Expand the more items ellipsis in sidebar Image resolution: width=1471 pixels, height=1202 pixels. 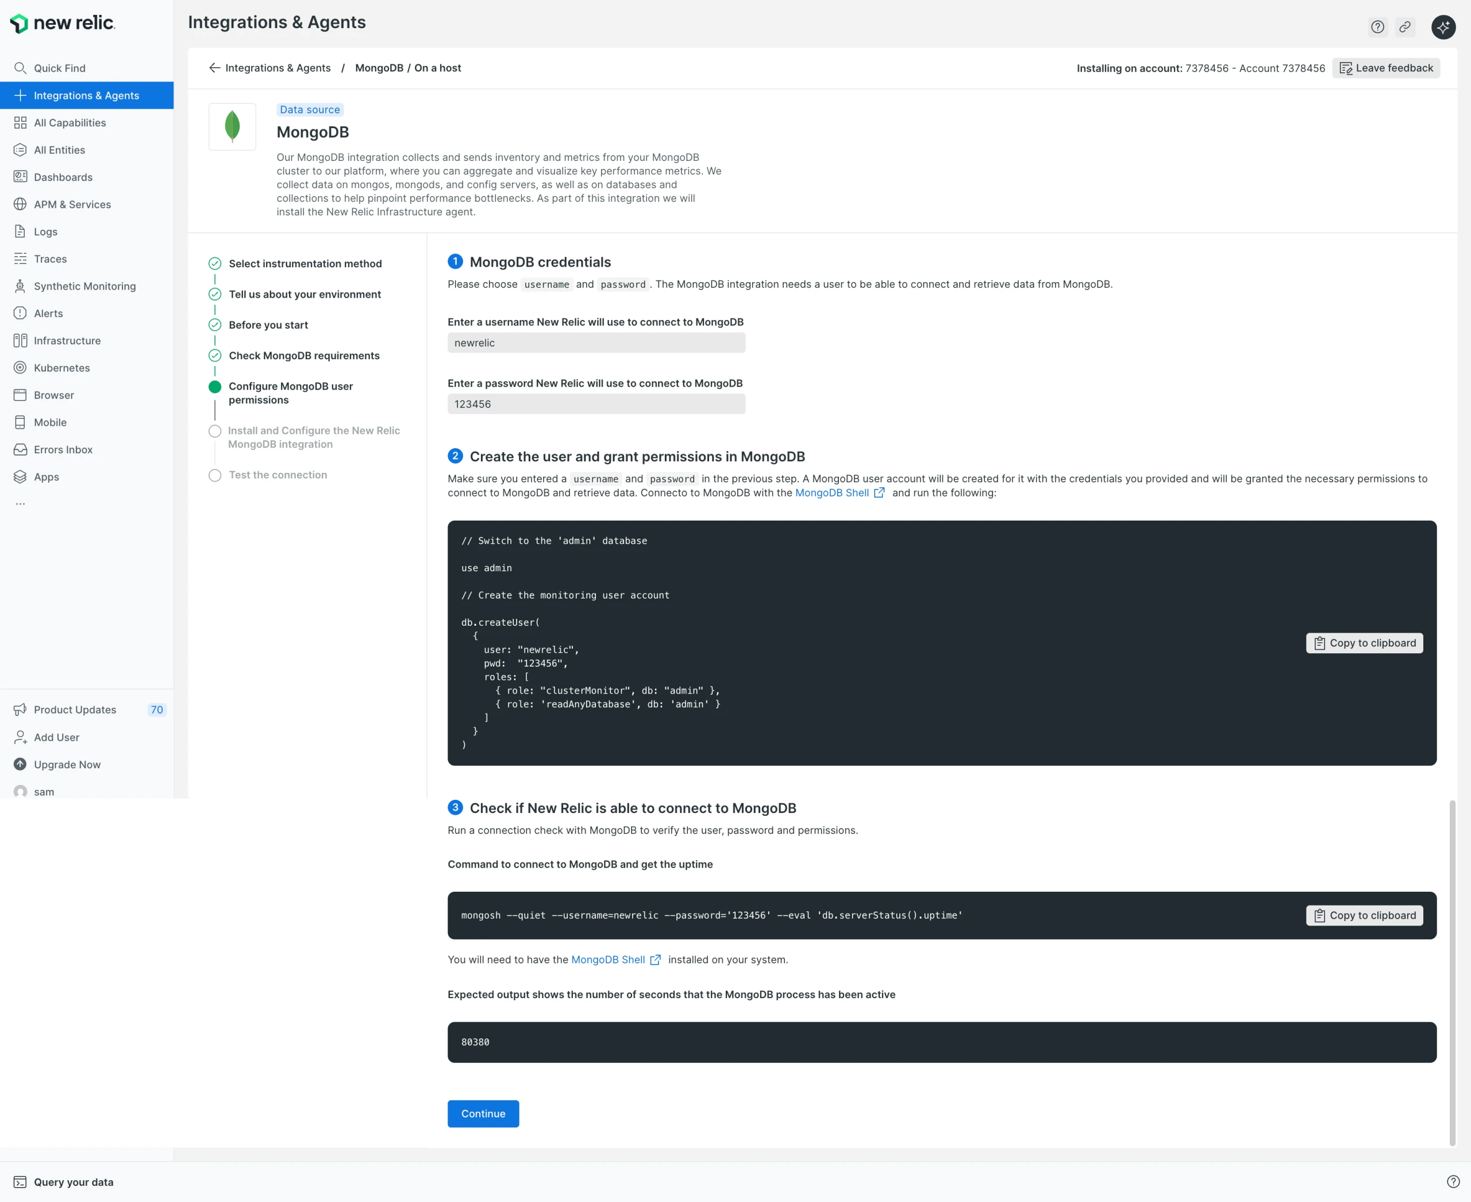pyautogui.click(x=20, y=504)
